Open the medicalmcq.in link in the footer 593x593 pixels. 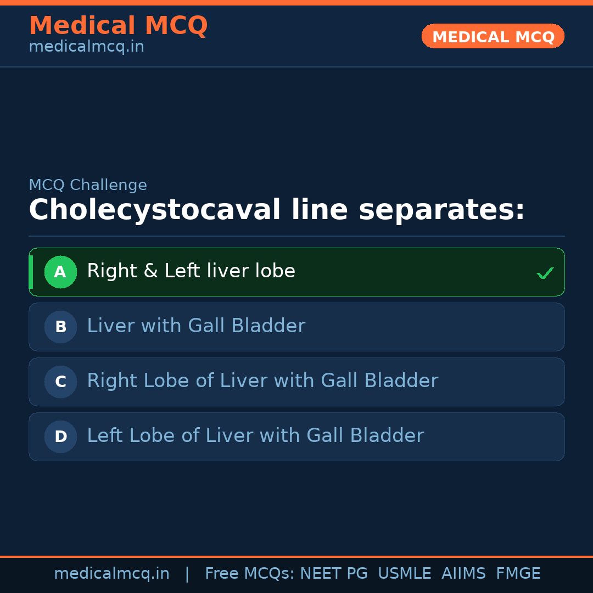(111, 574)
